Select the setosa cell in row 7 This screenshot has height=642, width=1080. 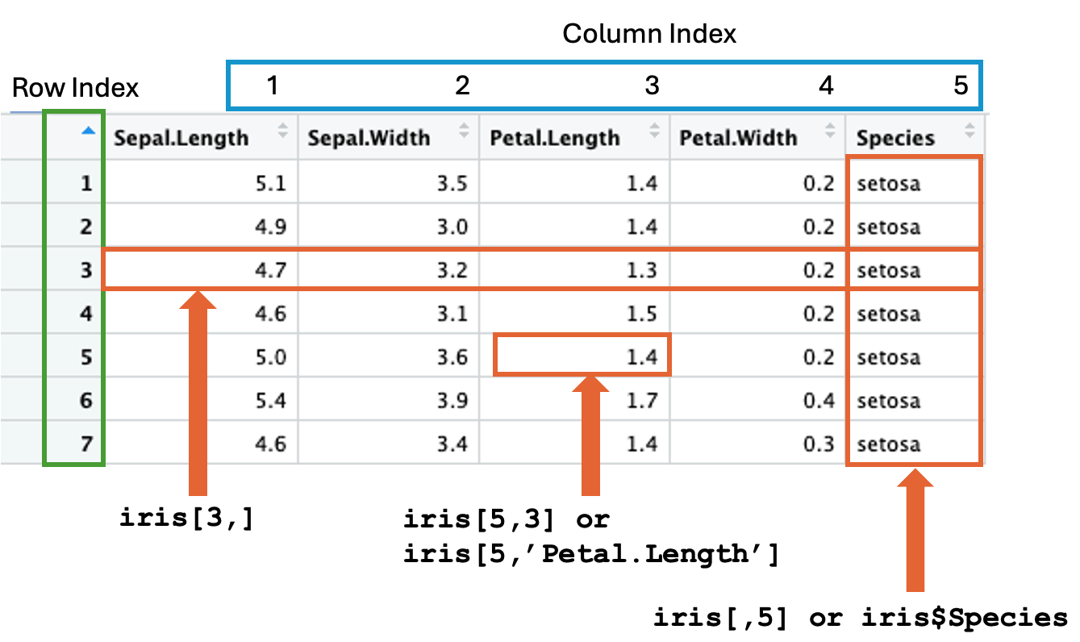click(x=889, y=444)
